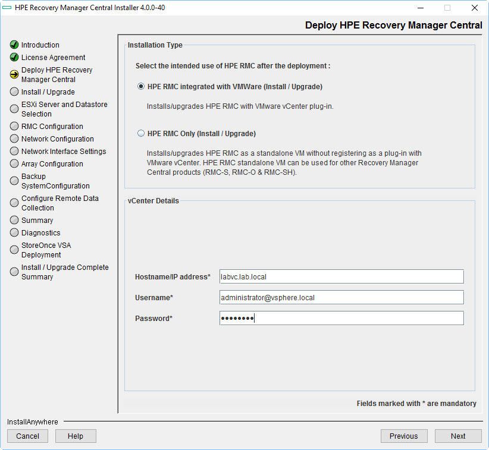Click the yellow current-step arrow indicator
Viewport: 489px width, 450px height.
point(14,74)
